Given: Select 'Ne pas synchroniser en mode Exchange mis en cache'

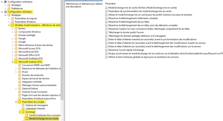Looking at the screenshot, I should coord(165,54).
